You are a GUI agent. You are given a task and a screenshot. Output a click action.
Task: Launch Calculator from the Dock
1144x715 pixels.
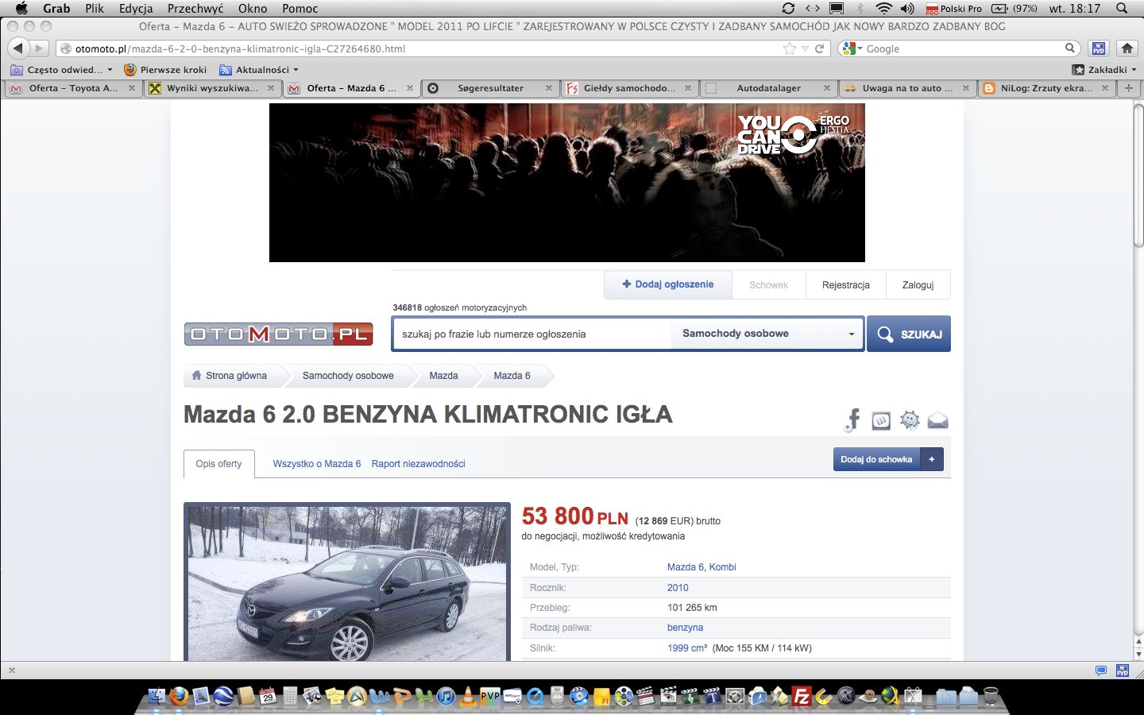pos(290,696)
